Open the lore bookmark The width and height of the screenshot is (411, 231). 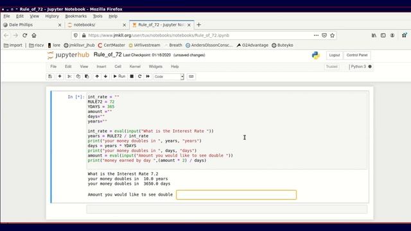(x=54, y=46)
